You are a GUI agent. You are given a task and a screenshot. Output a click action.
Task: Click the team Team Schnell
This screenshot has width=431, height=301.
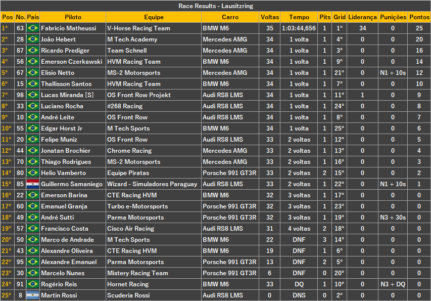[127, 51]
